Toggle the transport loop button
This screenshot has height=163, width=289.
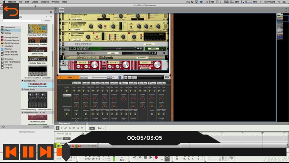(x=167, y=158)
